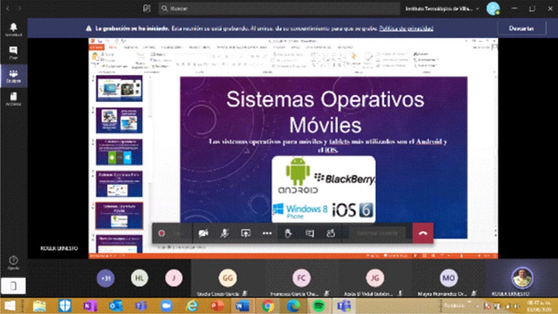This screenshot has height=314, width=558.
Task: Show the participants panel
Action: (330, 233)
